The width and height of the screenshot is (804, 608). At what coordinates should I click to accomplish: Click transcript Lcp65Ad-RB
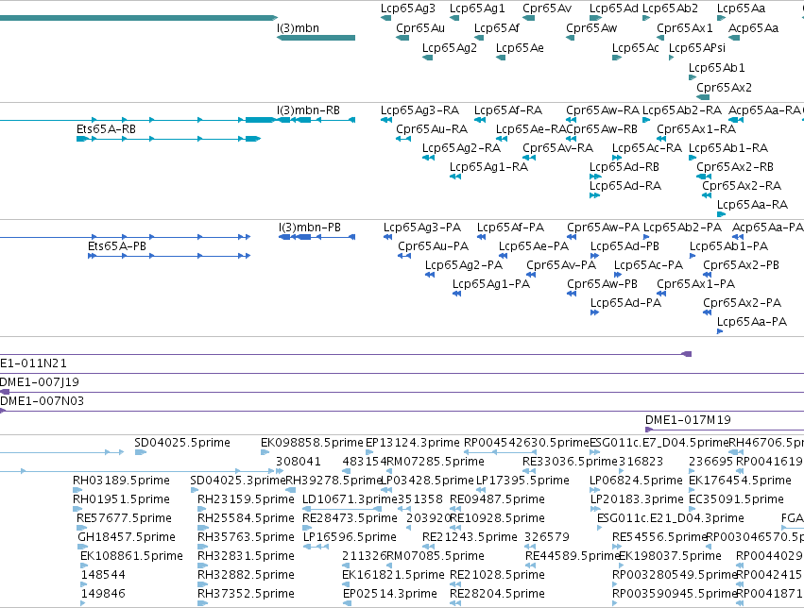pyautogui.click(x=624, y=167)
